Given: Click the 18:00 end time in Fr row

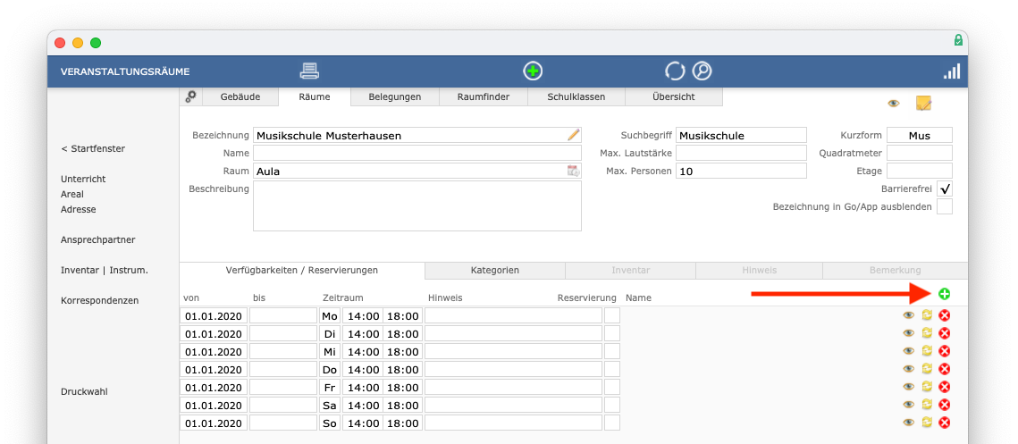Looking at the screenshot, I should 402,387.
